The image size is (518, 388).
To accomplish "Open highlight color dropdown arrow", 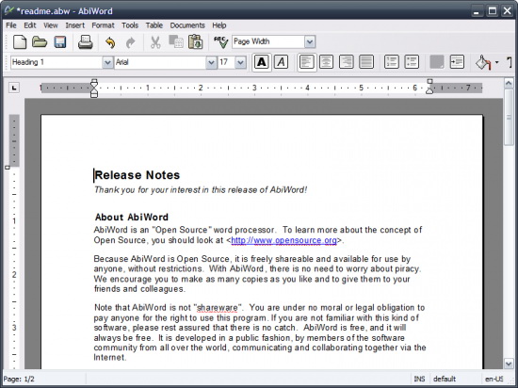I will click(x=497, y=62).
